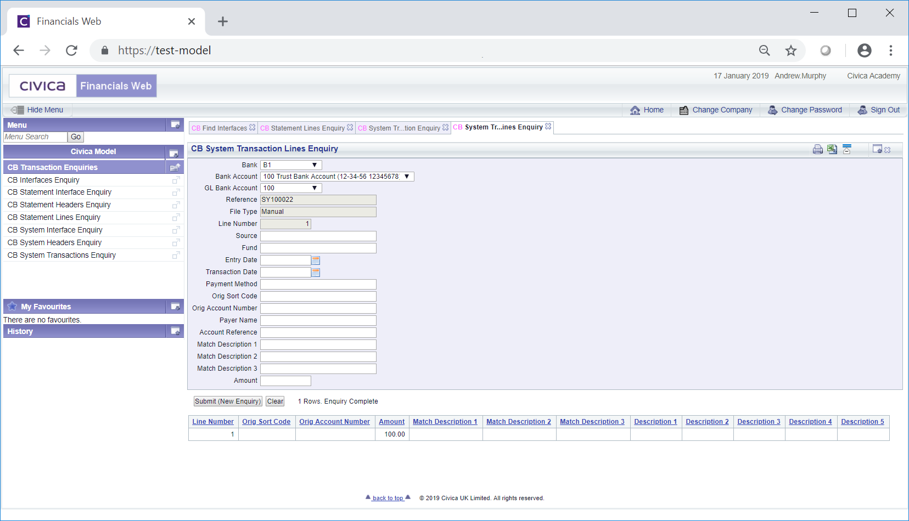Sort by Orig Sort Code column
This screenshot has width=909, height=521.
click(266, 422)
